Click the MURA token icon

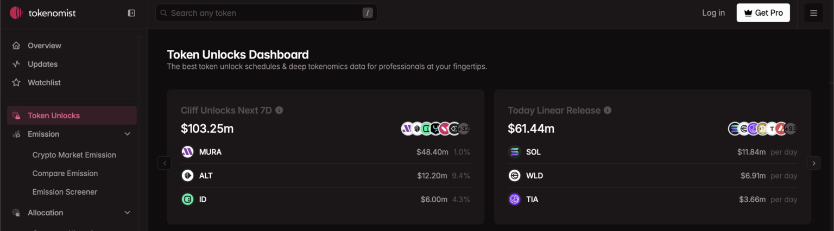(187, 152)
